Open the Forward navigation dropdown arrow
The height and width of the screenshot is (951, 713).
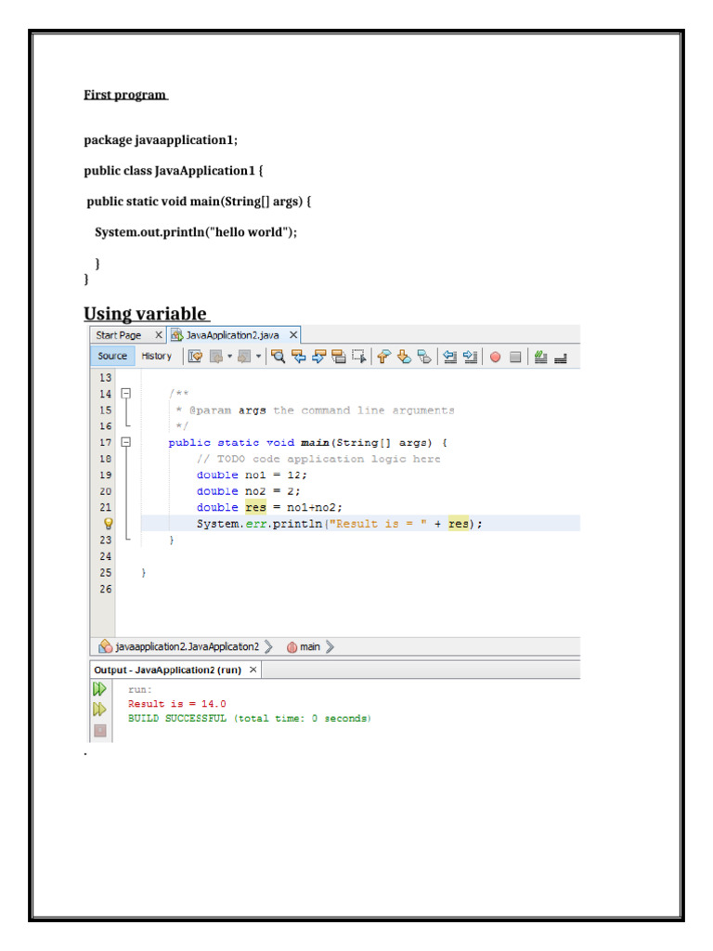coord(258,357)
